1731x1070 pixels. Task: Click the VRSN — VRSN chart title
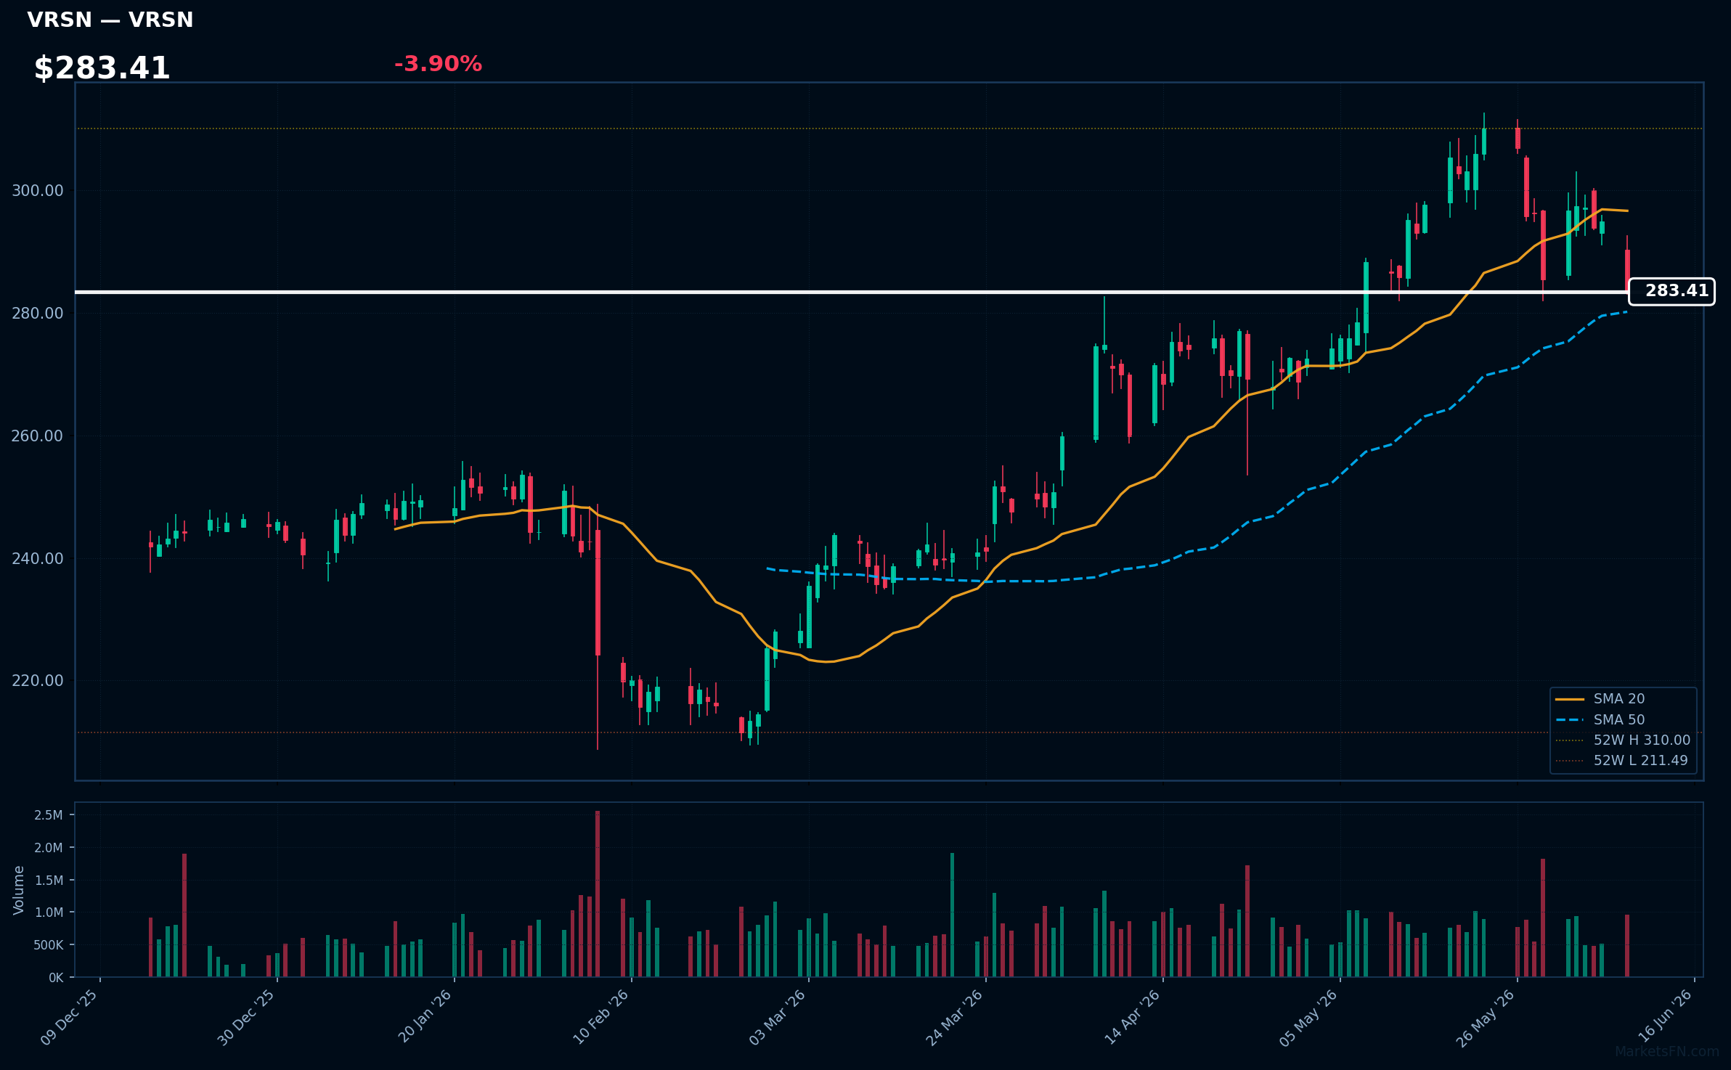click(x=110, y=20)
